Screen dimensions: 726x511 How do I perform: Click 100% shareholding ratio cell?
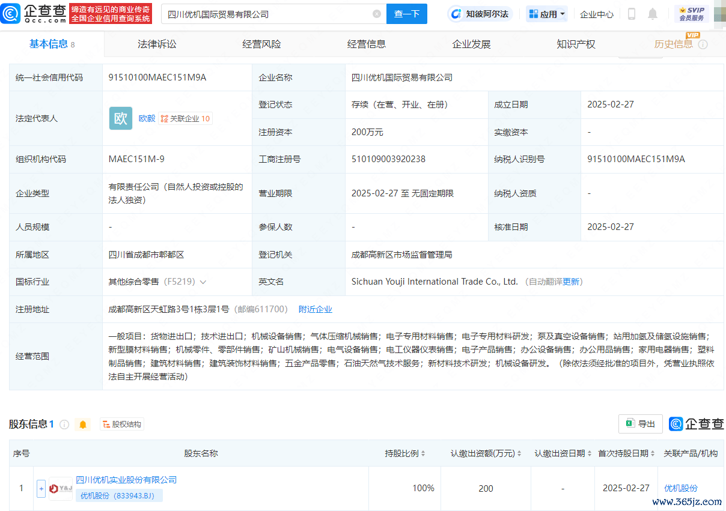coord(423,488)
